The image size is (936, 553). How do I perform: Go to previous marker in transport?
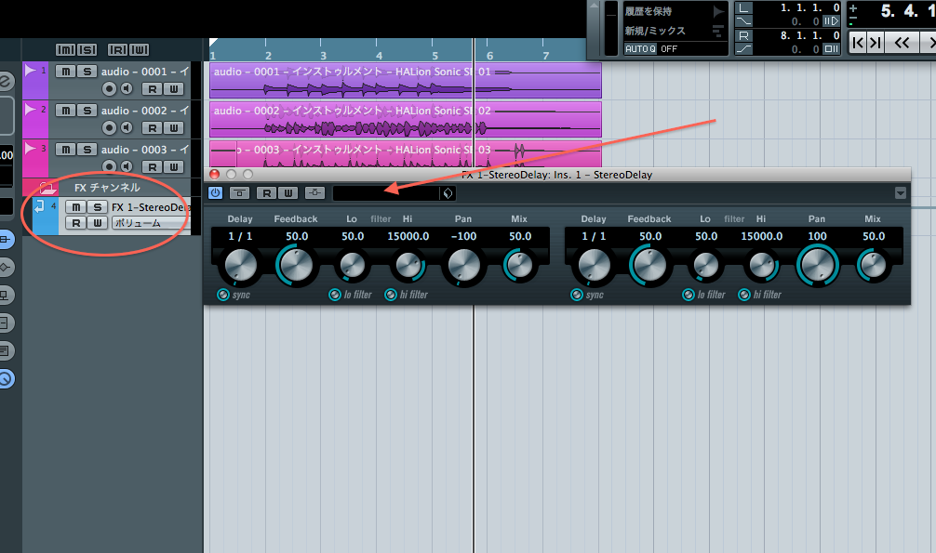point(859,43)
